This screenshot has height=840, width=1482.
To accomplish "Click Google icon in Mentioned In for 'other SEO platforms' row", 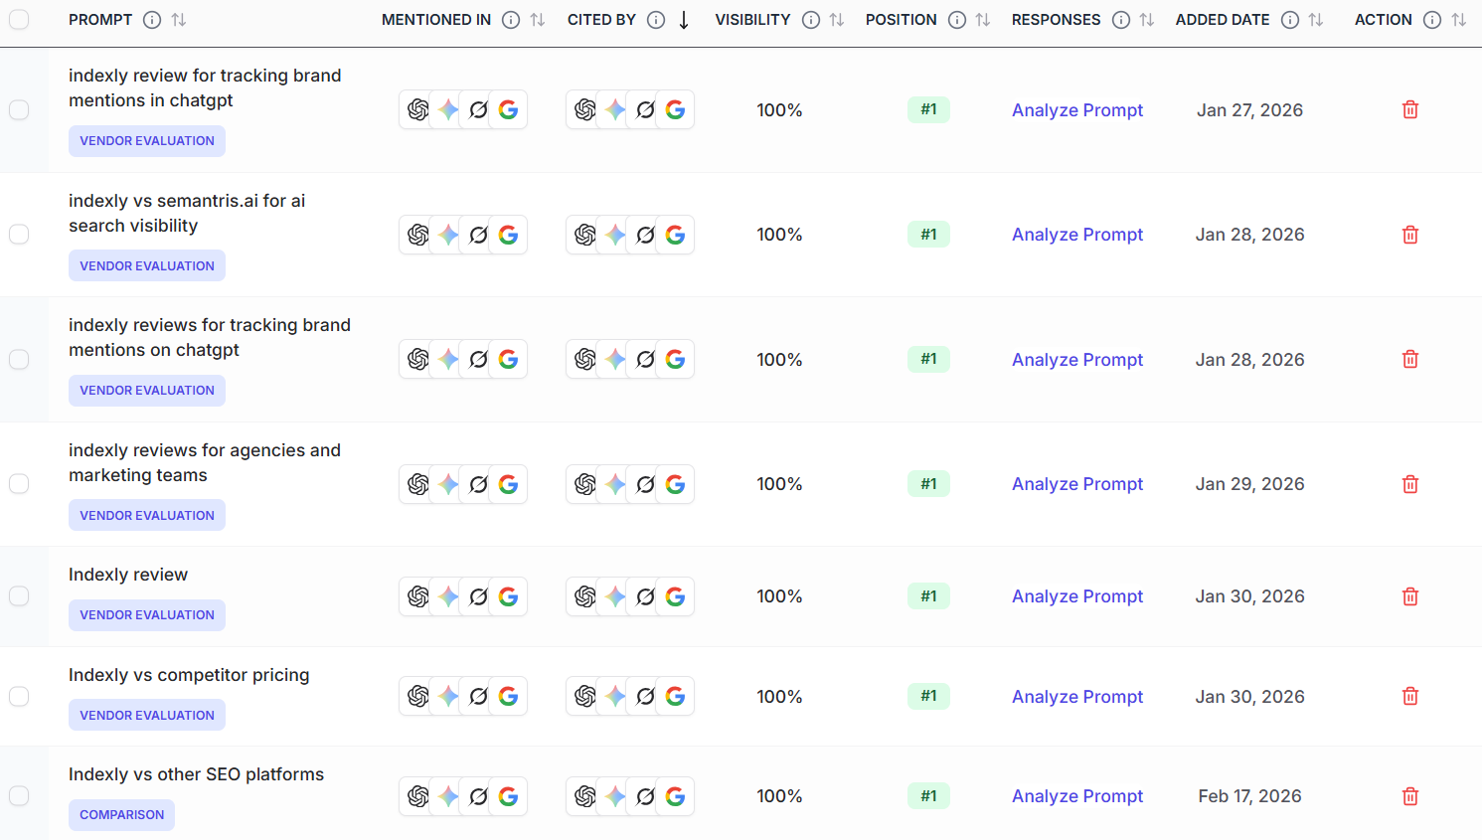I will point(508,796).
